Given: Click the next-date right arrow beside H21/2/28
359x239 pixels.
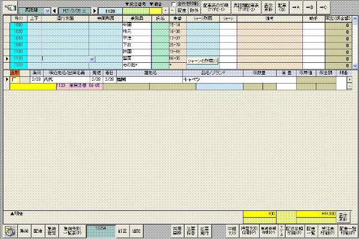Looking at the screenshot, I should (x=94, y=11).
